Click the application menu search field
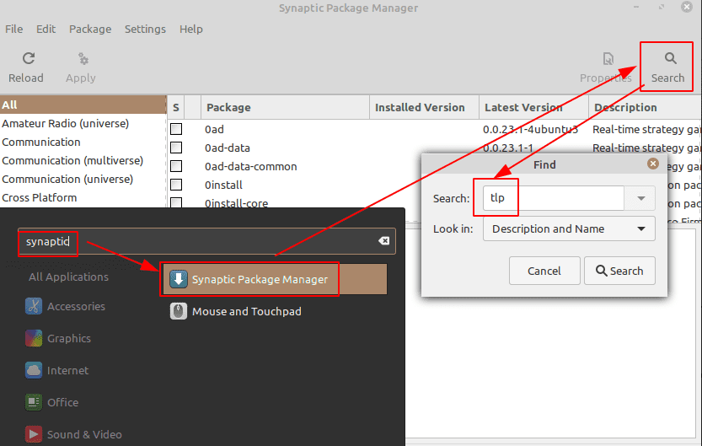702x446 pixels. coord(206,241)
